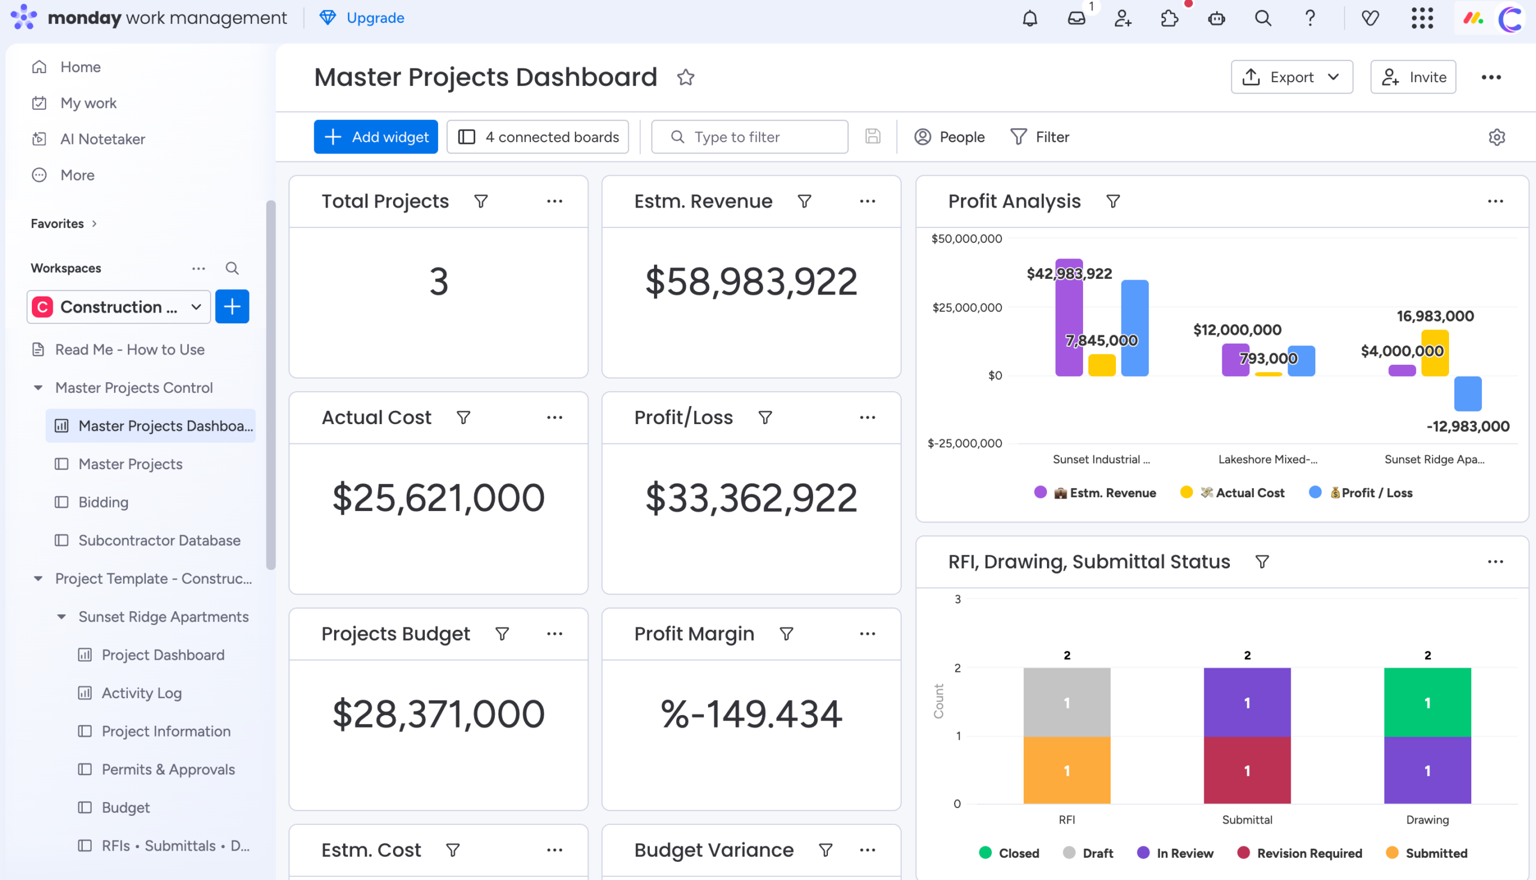Open the Bidding board in sidebar

click(x=103, y=502)
